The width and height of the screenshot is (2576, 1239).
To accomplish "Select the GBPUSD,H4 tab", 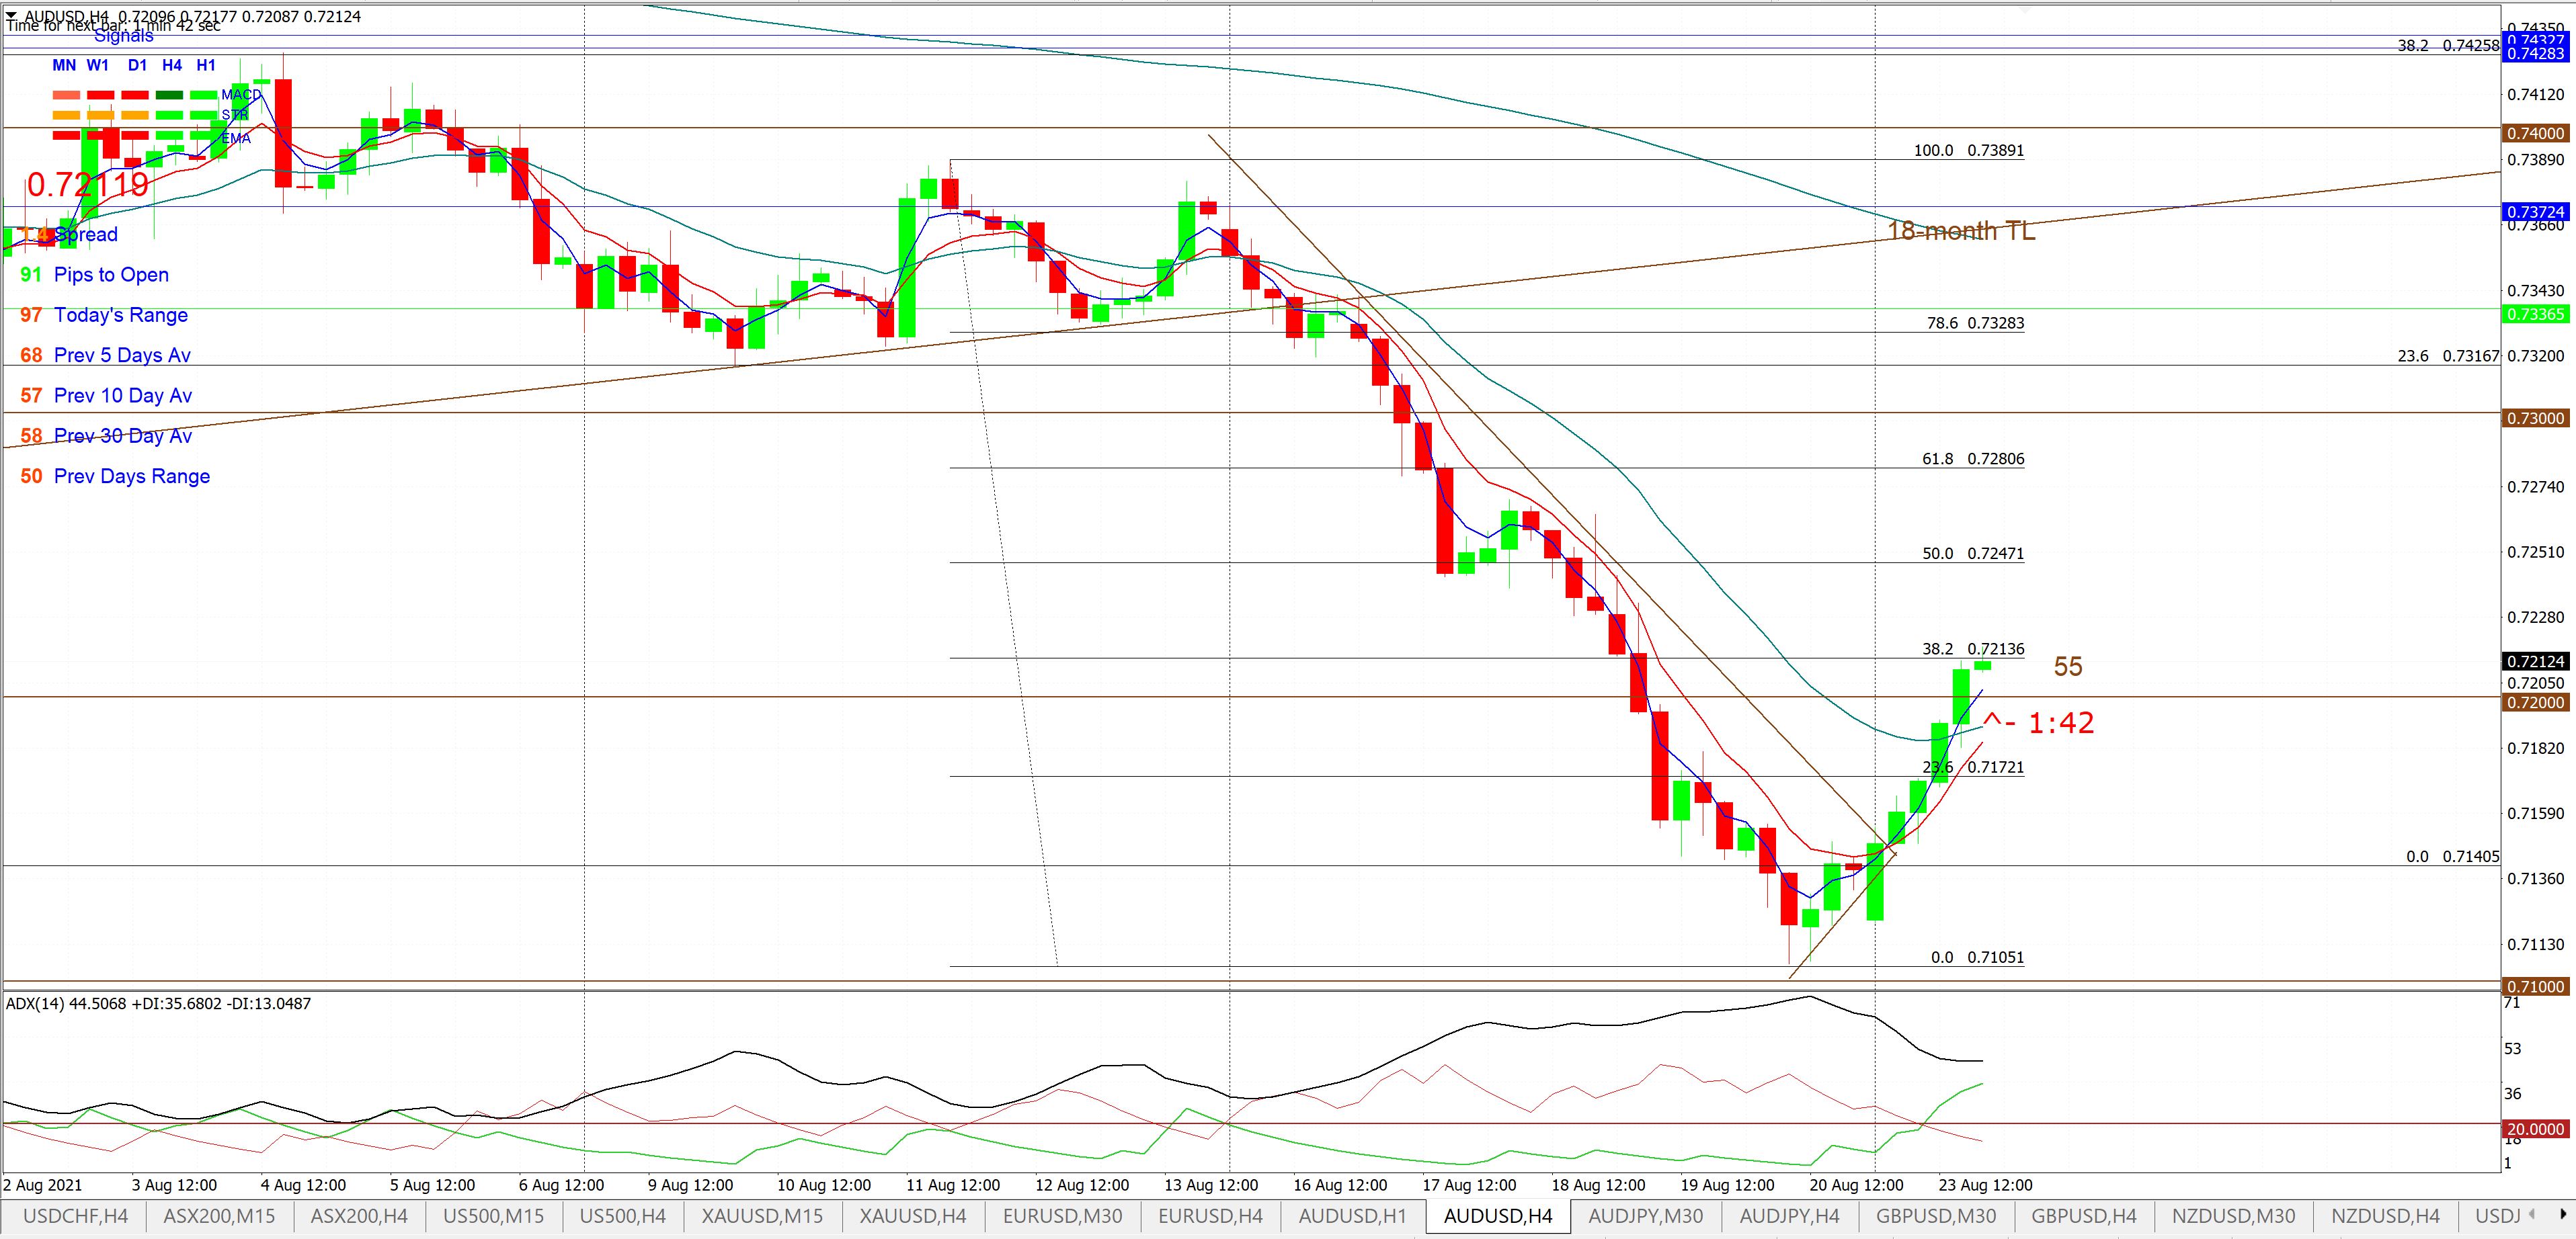I will [x=2083, y=1216].
